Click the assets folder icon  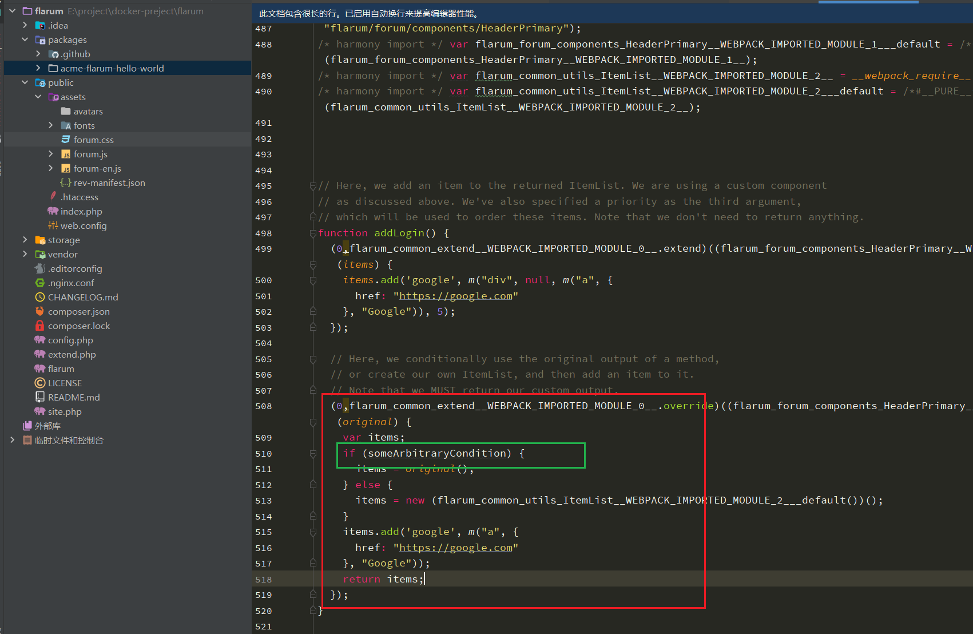tap(53, 97)
